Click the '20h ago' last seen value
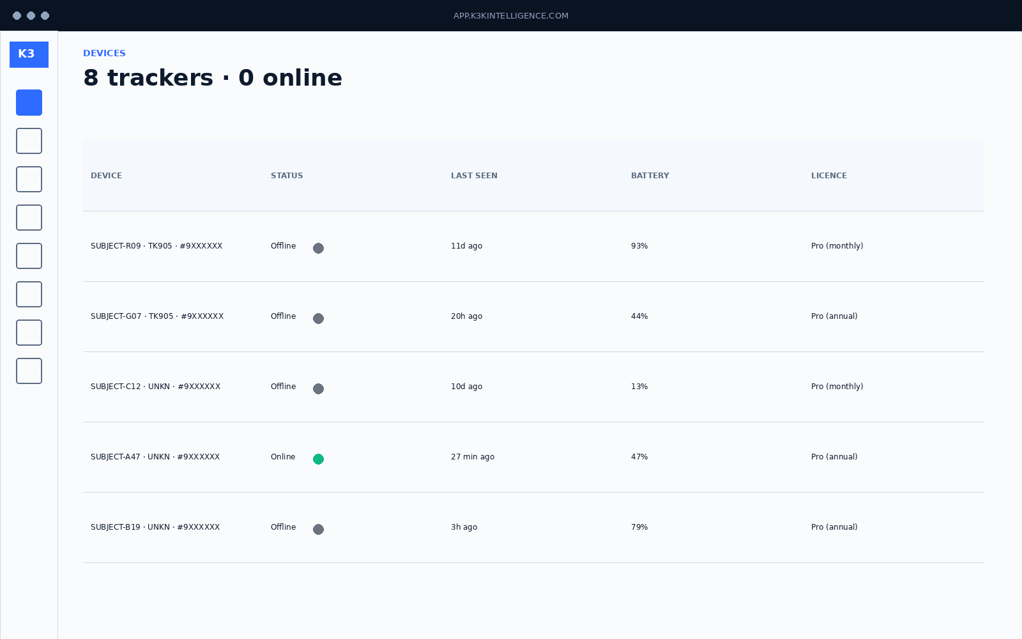This screenshot has width=1022, height=639. click(x=466, y=316)
